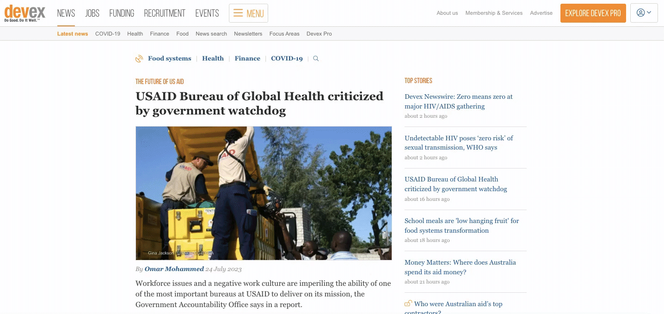Viewport: 664px width, 314px height.
Task: Click the bold COVID-19 topic link
Action: 287,59
